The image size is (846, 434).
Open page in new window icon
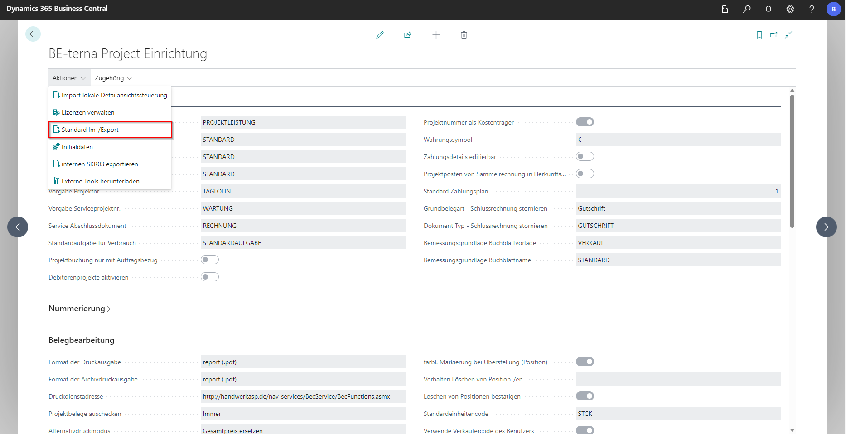pos(774,35)
